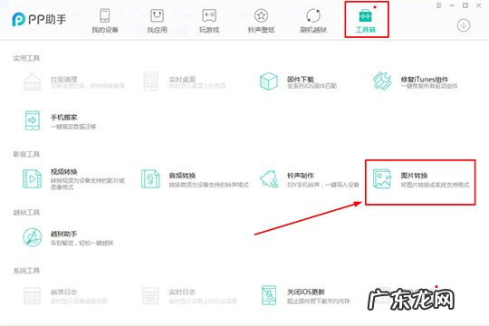Click the 音频转换 title text
This screenshot has height=326, width=489.
(182, 176)
